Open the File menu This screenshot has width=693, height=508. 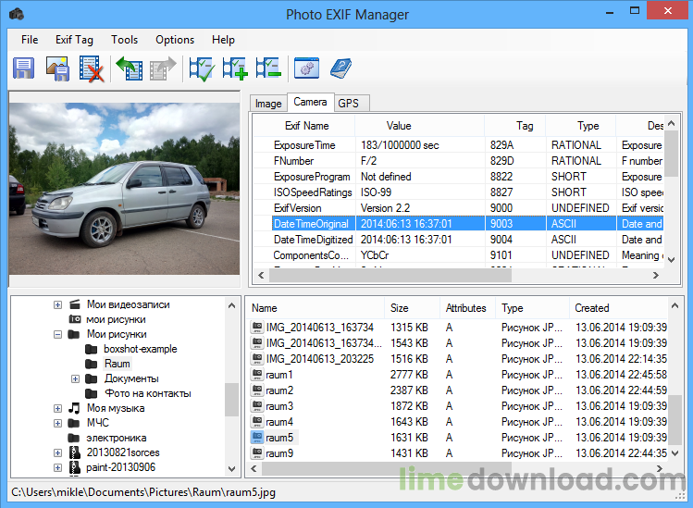pyautogui.click(x=30, y=40)
